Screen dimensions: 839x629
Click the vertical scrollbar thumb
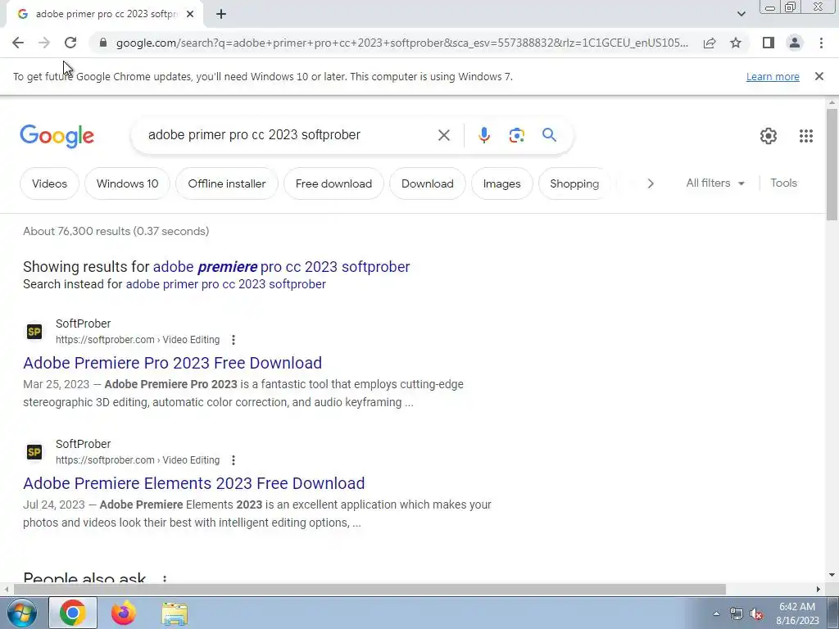tap(832, 164)
